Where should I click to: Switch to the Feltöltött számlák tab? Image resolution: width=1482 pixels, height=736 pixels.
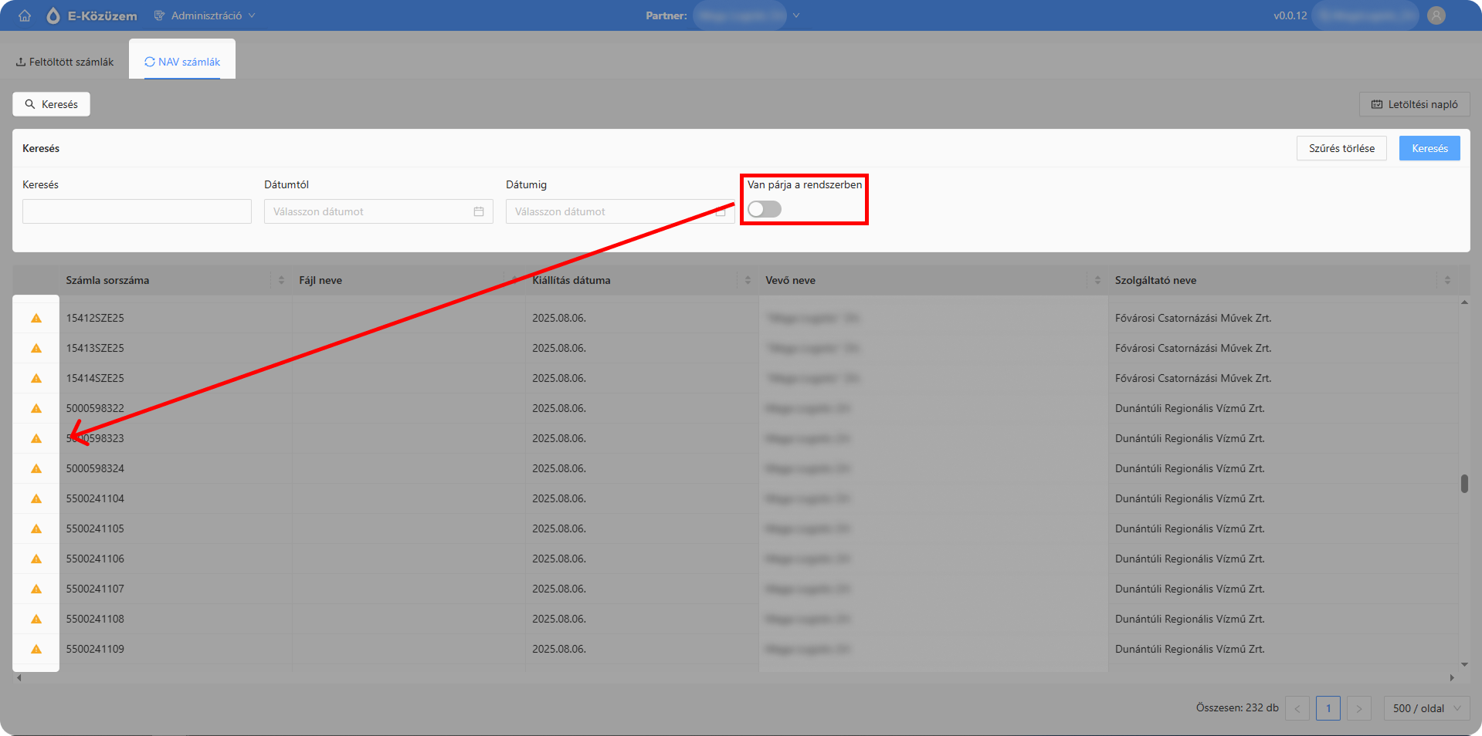[65, 62]
